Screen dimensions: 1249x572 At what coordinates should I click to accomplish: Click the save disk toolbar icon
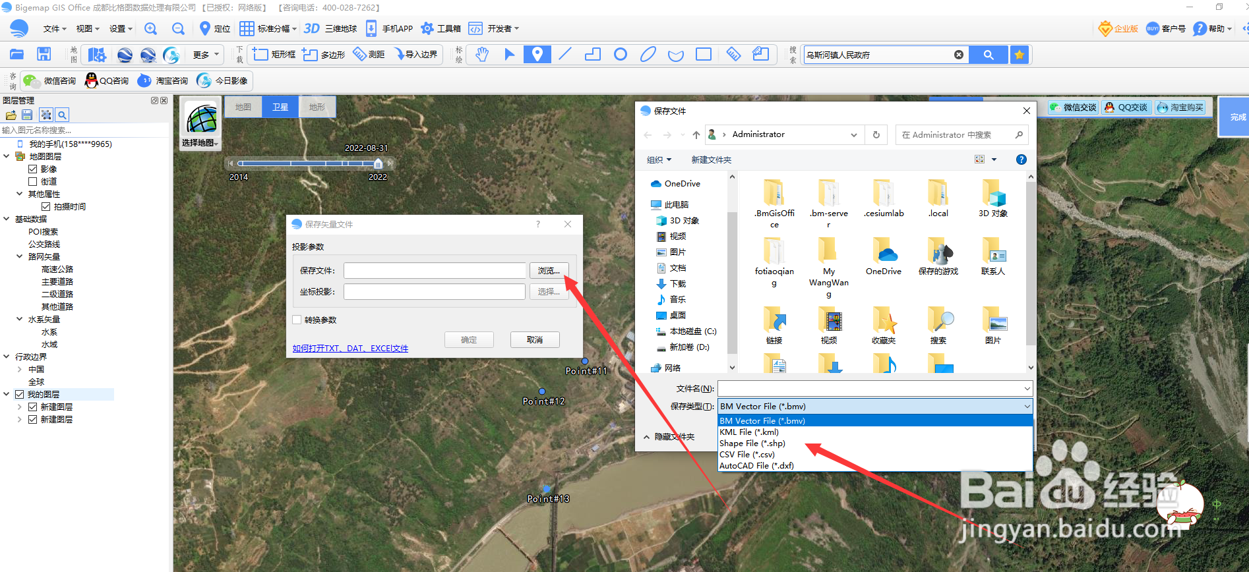click(44, 54)
